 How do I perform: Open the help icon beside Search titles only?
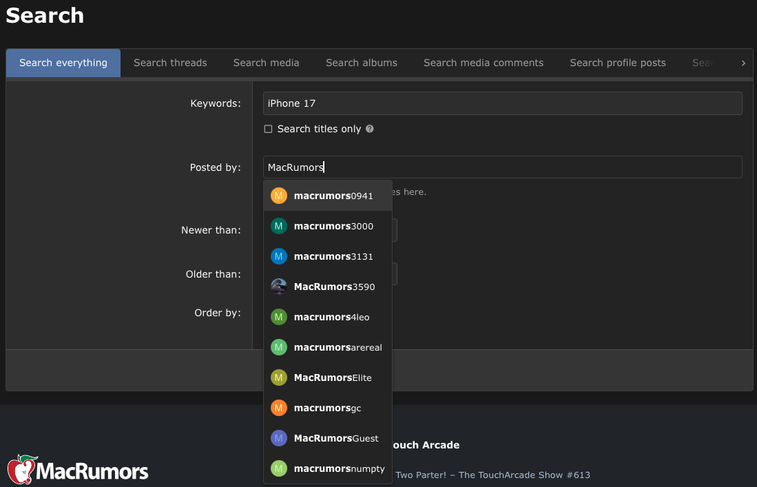[370, 129]
